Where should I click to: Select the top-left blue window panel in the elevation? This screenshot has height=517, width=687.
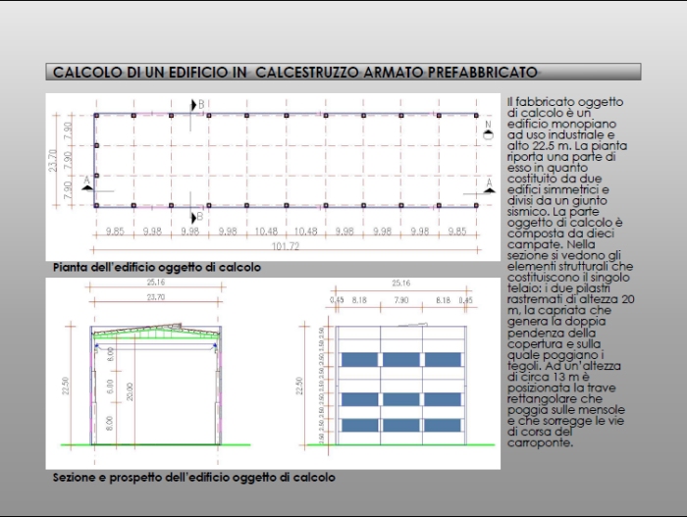tap(359, 360)
